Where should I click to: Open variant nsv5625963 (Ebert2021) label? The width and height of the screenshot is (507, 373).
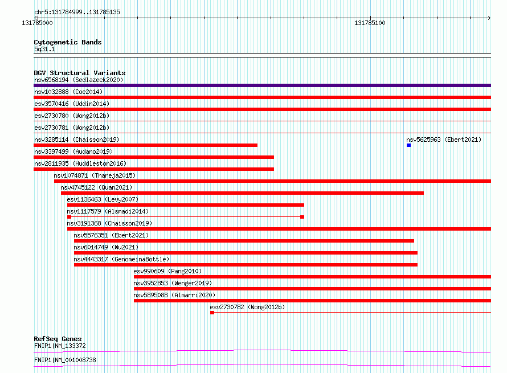click(x=444, y=140)
